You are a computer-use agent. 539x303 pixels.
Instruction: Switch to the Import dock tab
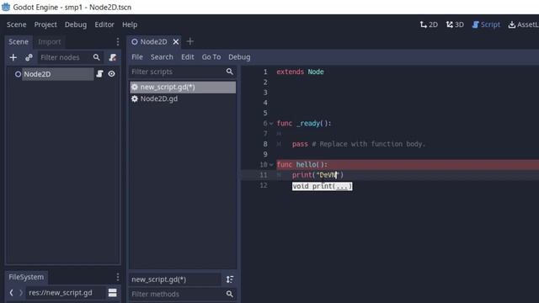(x=49, y=42)
